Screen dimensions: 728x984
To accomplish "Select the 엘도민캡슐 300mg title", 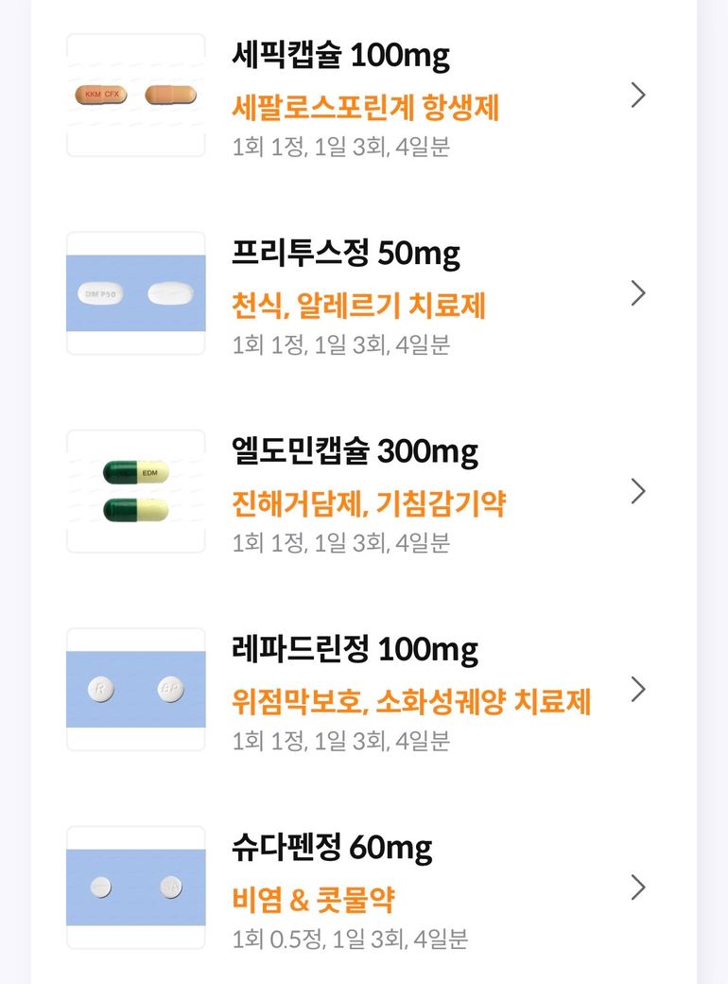I will [355, 451].
